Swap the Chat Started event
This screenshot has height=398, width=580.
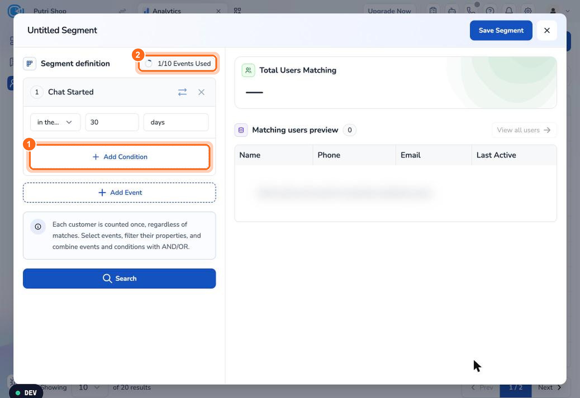coord(182,92)
